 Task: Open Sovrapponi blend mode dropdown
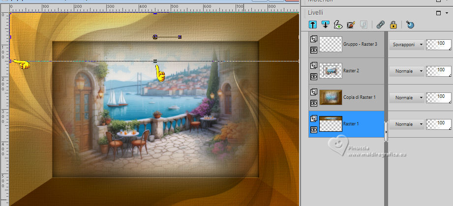[x=406, y=45]
